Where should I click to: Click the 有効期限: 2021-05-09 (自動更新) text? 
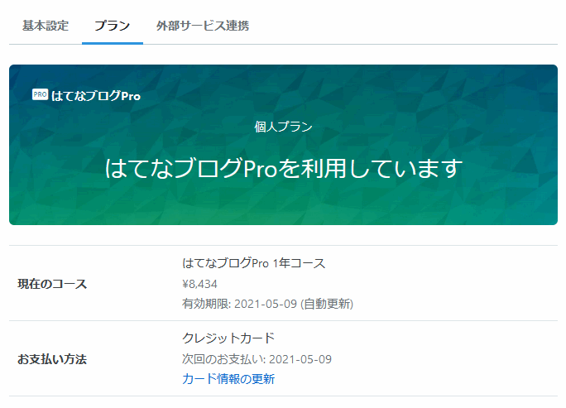267,304
